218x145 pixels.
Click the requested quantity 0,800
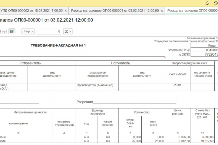point(130,137)
